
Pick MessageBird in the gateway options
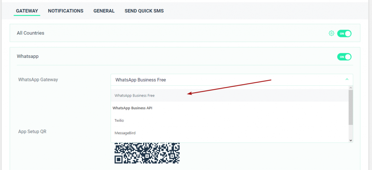pos(125,133)
